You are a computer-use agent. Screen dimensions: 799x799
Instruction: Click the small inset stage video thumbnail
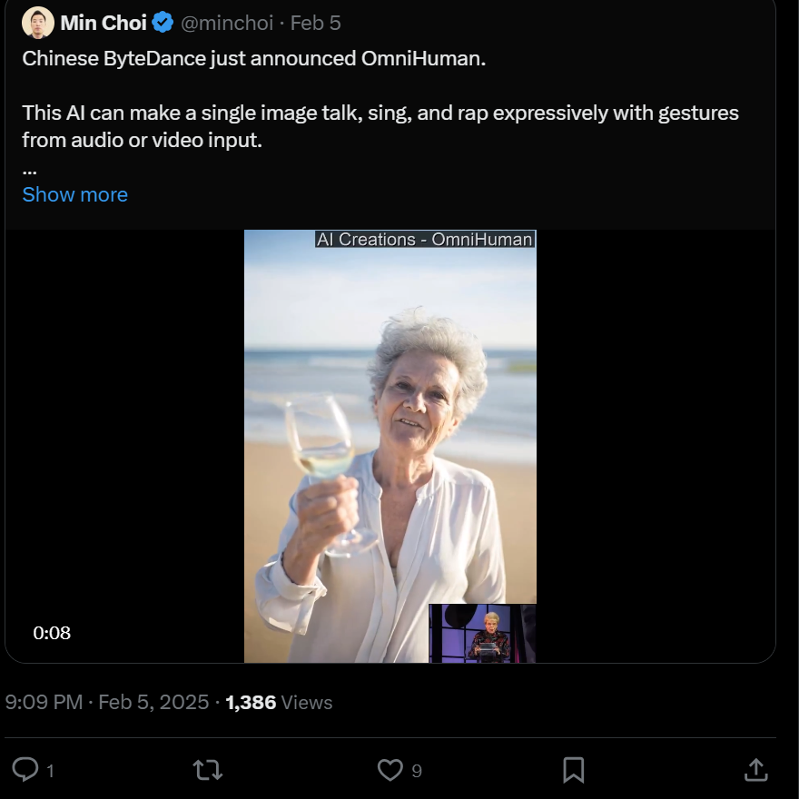pyautogui.click(x=482, y=633)
